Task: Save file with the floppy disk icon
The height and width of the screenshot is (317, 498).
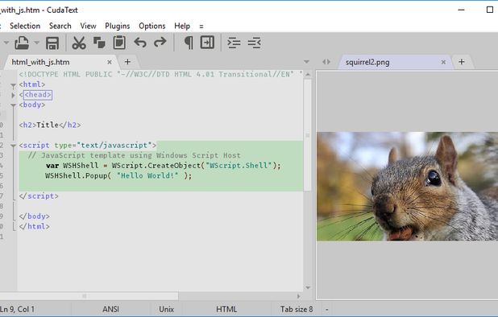Action: pyautogui.click(x=52, y=43)
